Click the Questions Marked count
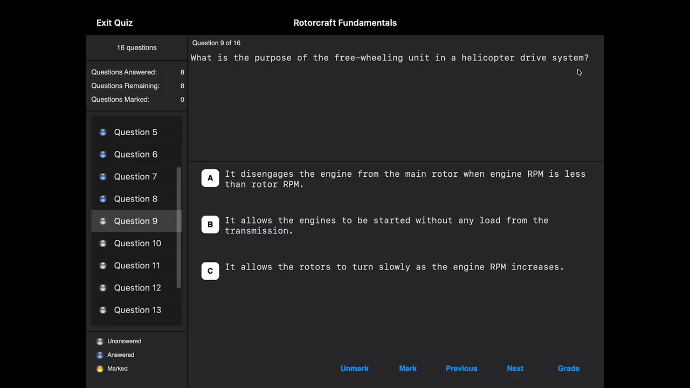Viewport: 690px width, 388px height. [182, 100]
